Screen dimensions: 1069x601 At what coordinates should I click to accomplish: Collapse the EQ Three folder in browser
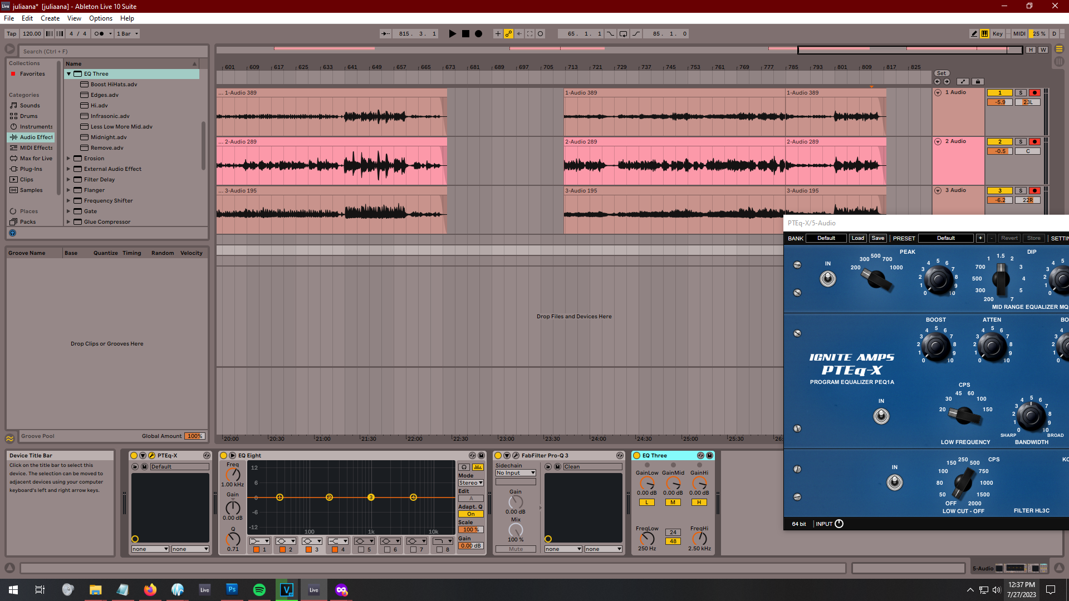(69, 74)
